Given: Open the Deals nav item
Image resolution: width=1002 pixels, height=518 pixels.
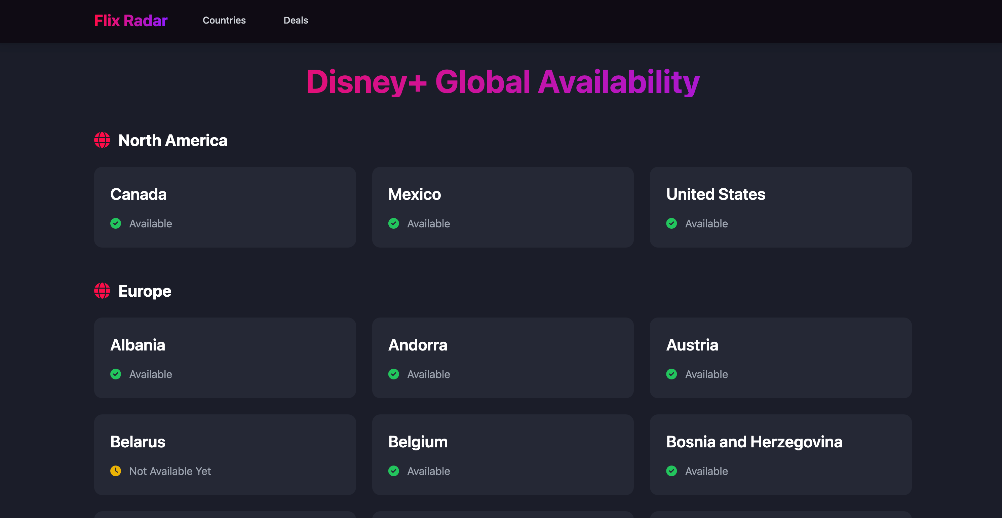Looking at the screenshot, I should (296, 20).
